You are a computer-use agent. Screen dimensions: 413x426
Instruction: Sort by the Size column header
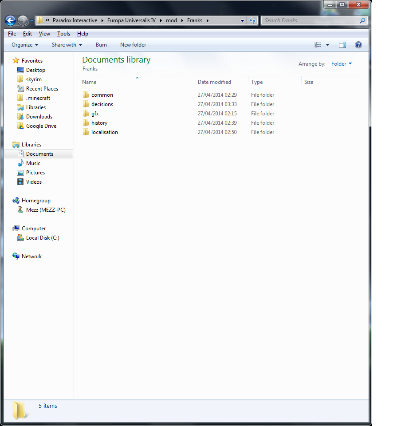tap(319, 82)
